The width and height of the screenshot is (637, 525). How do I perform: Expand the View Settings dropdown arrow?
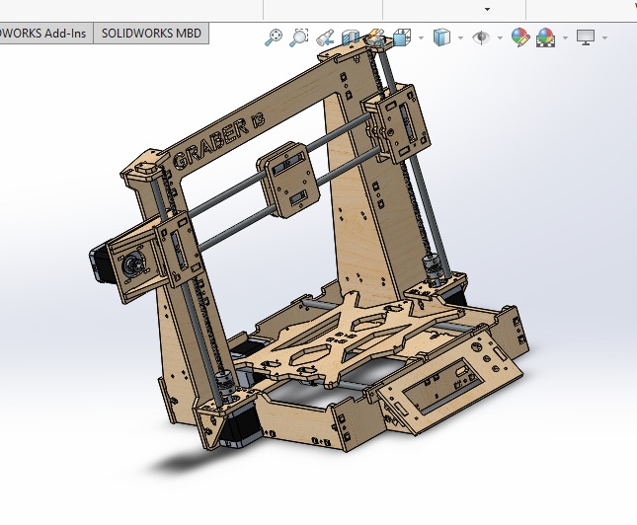[x=604, y=38]
